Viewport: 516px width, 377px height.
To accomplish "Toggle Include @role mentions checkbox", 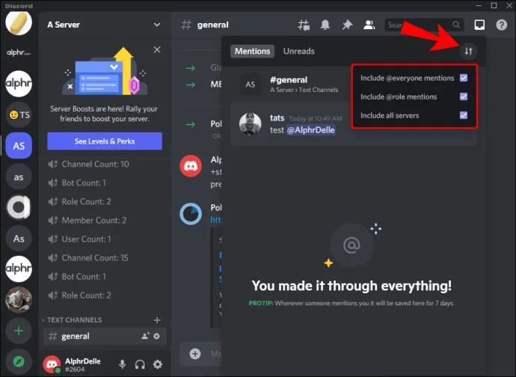I will pos(464,96).
